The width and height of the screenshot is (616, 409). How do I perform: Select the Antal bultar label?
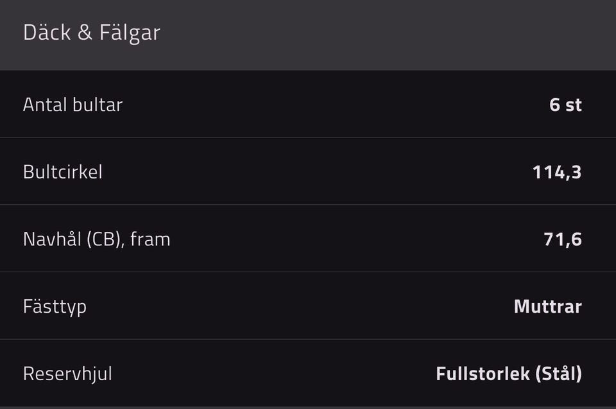click(x=73, y=105)
